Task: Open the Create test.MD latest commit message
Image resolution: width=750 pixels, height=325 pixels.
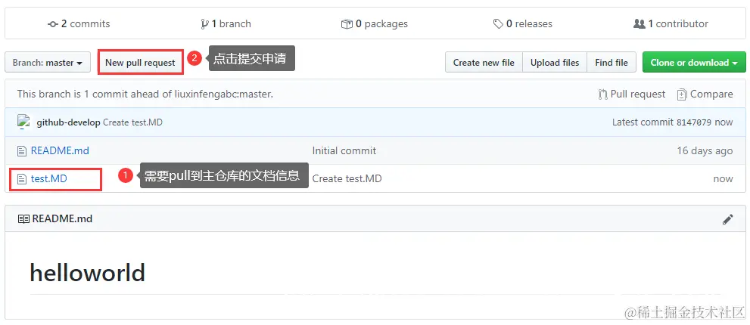Action: click(132, 122)
